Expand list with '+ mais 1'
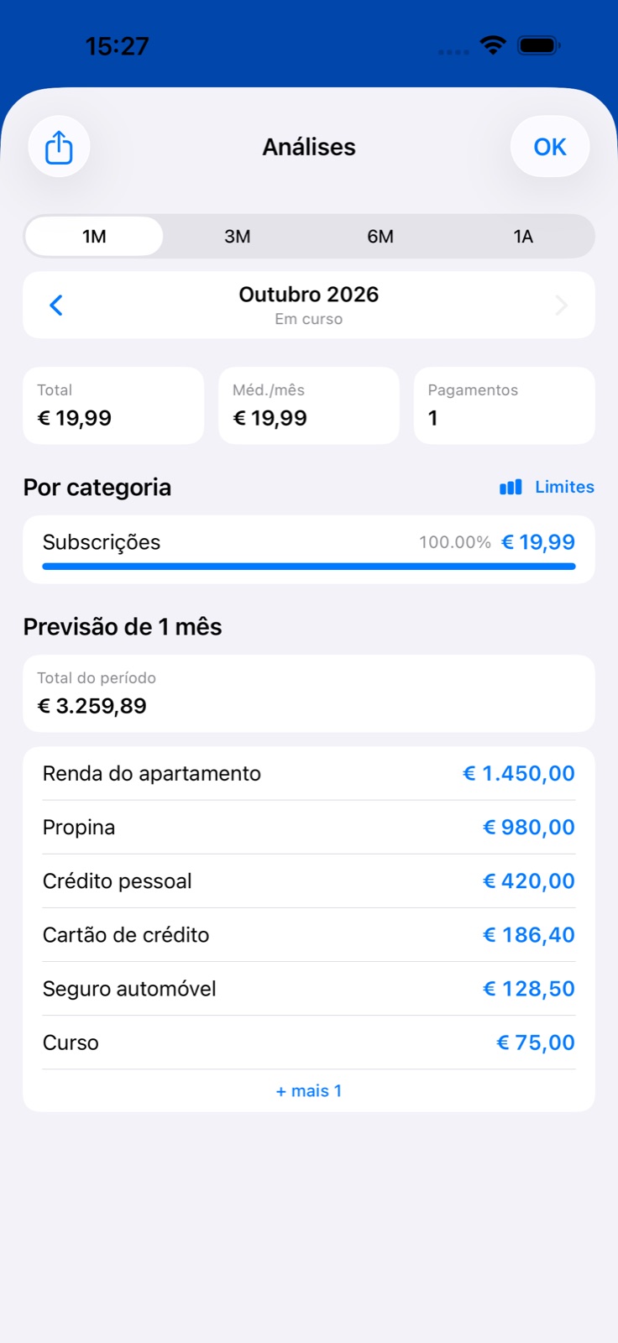This screenshot has width=618, height=1343. coord(309,1091)
